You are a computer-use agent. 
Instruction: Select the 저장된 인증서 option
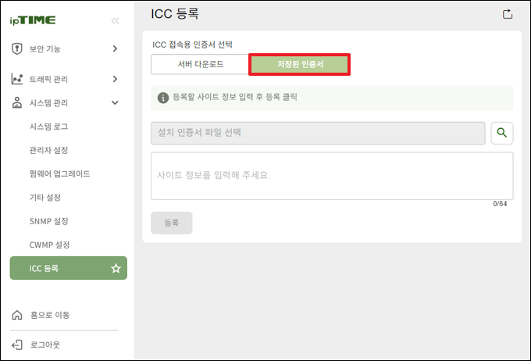[x=299, y=64]
